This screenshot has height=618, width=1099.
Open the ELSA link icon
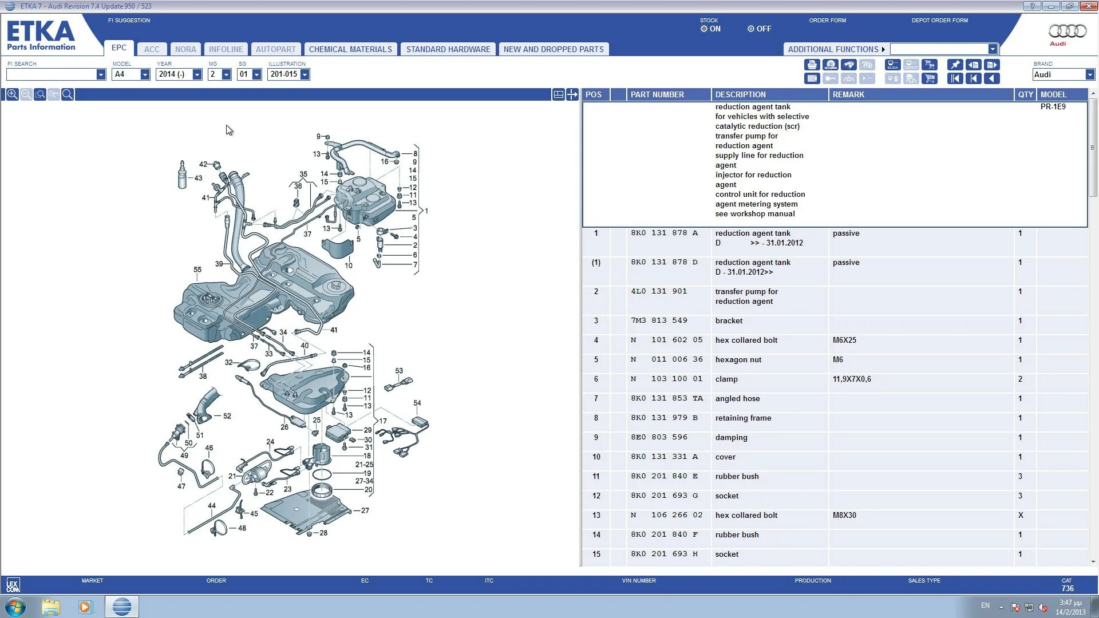(x=893, y=65)
